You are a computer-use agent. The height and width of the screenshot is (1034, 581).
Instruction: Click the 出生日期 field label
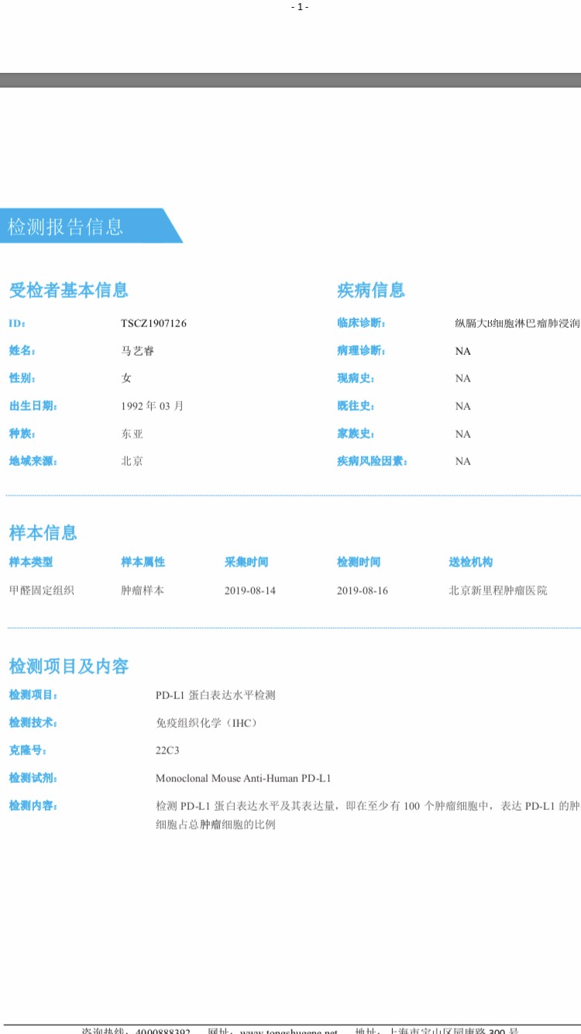pyautogui.click(x=33, y=406)
